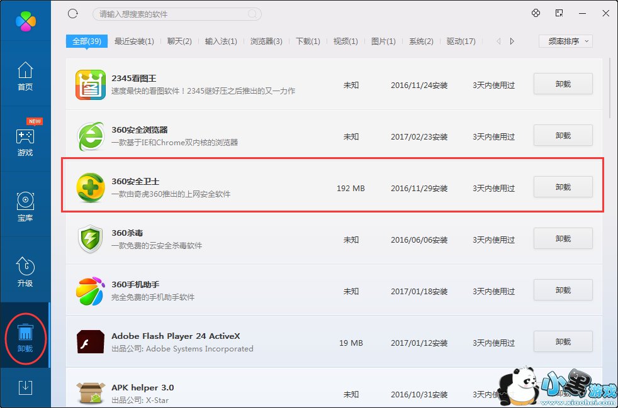
Task: Click the APK helper box icon
Action: (91, 393)
